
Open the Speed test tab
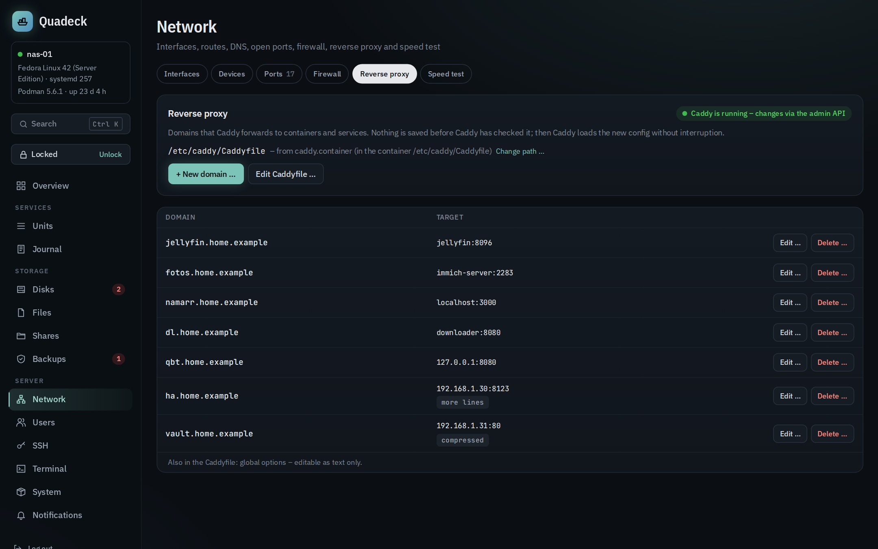tap(446, 74)
